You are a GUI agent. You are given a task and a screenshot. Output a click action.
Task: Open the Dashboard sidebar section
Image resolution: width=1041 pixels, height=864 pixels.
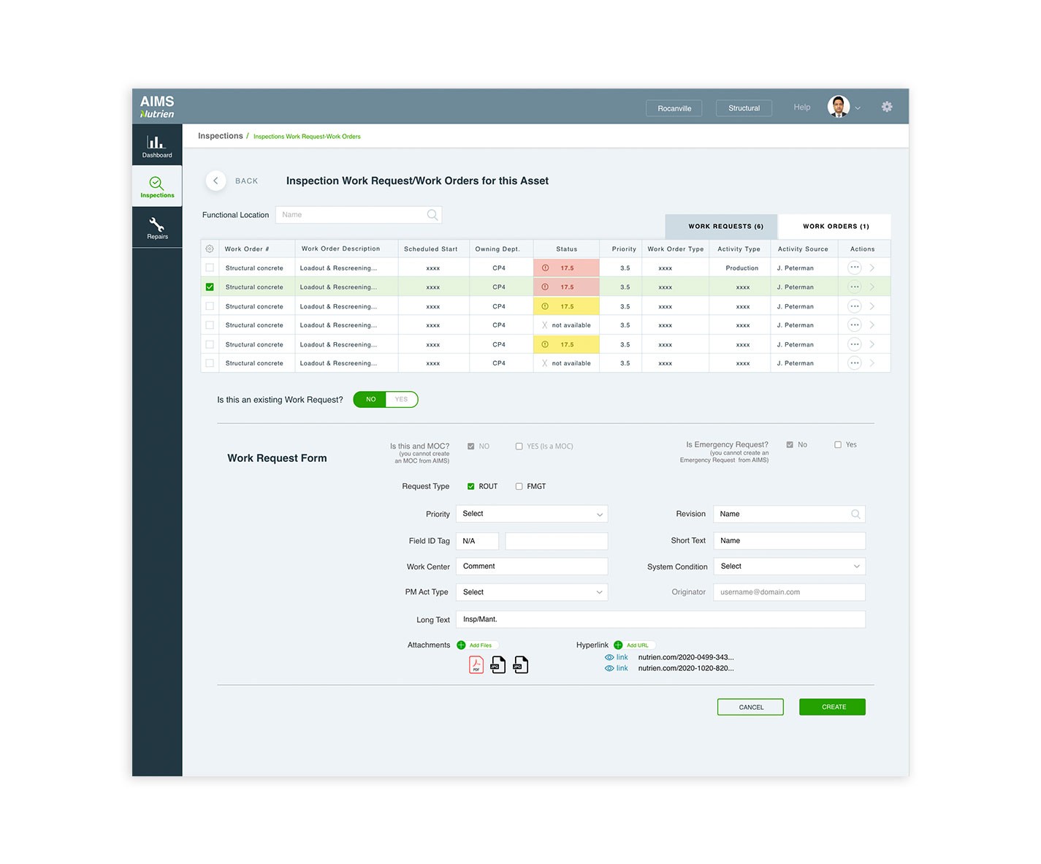click(157, 145)
